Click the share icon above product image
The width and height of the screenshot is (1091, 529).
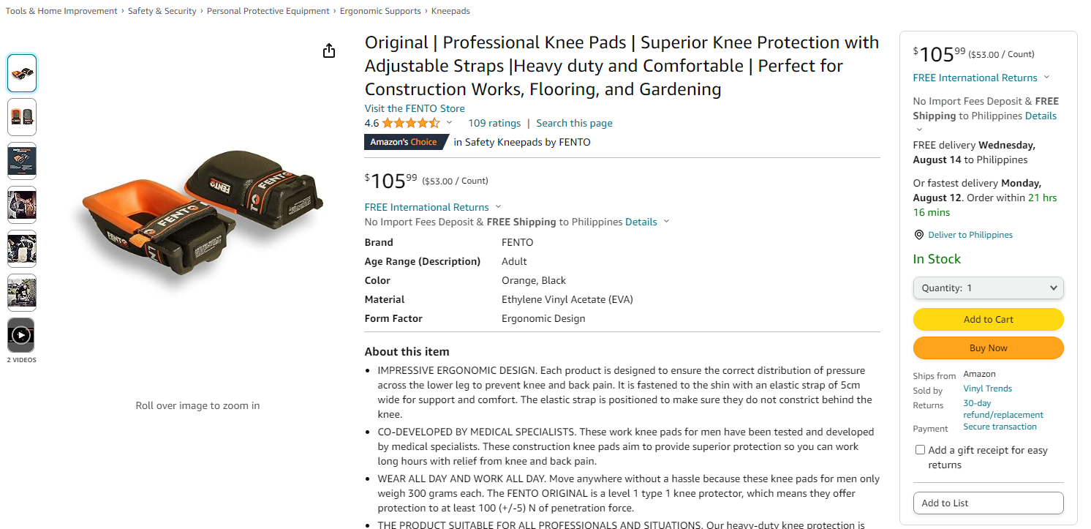[329, 50]
